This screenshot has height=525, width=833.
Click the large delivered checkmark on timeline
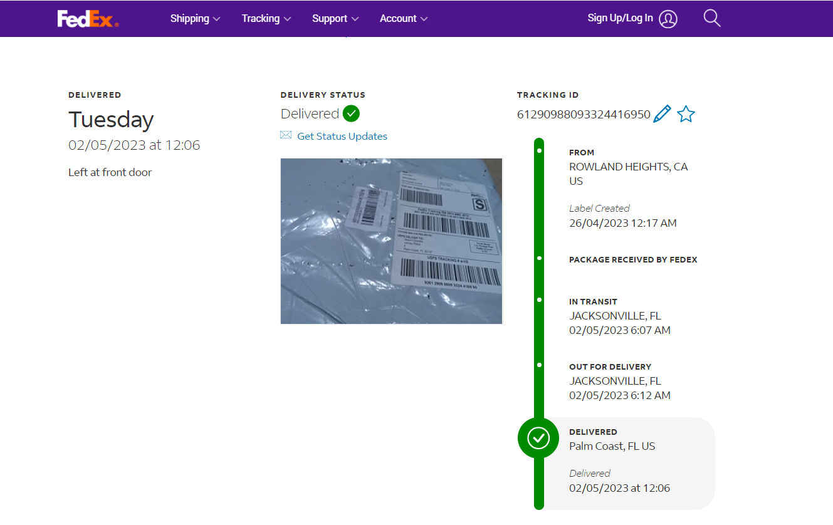538,438
